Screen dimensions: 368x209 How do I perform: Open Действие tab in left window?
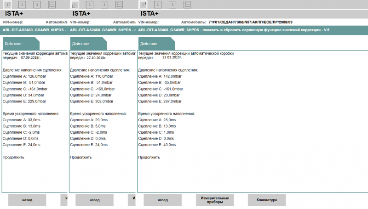pos(21,44)
